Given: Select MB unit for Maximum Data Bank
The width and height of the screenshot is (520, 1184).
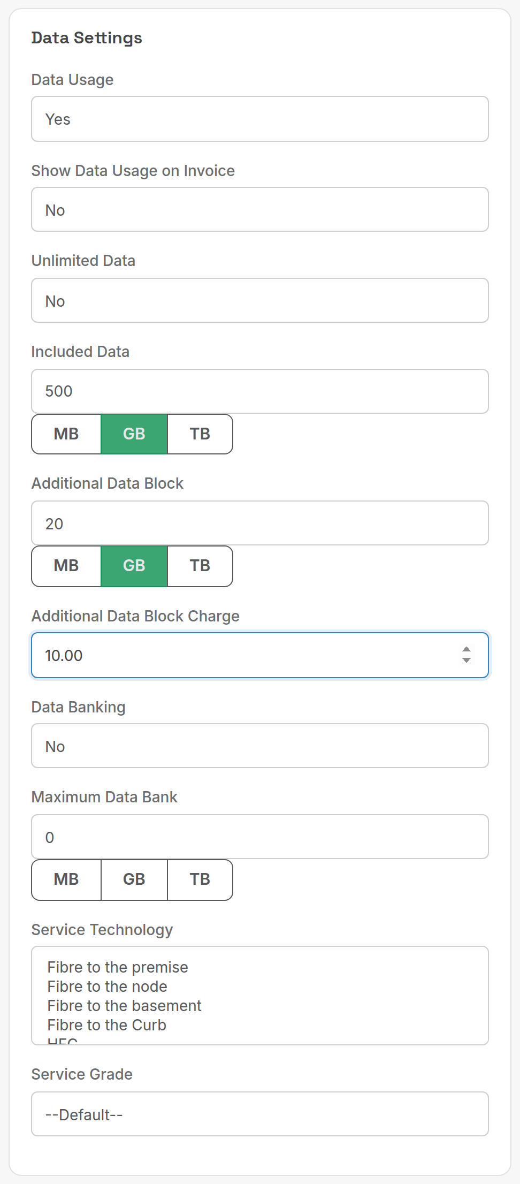Looking at the screenshot, I should [66, 880].
